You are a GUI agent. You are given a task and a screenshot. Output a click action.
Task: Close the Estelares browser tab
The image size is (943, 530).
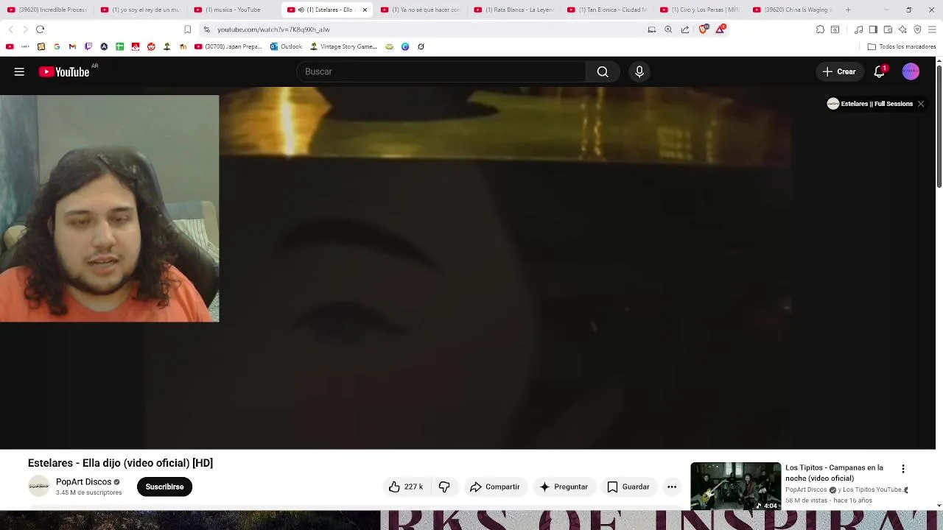[365, 10]
